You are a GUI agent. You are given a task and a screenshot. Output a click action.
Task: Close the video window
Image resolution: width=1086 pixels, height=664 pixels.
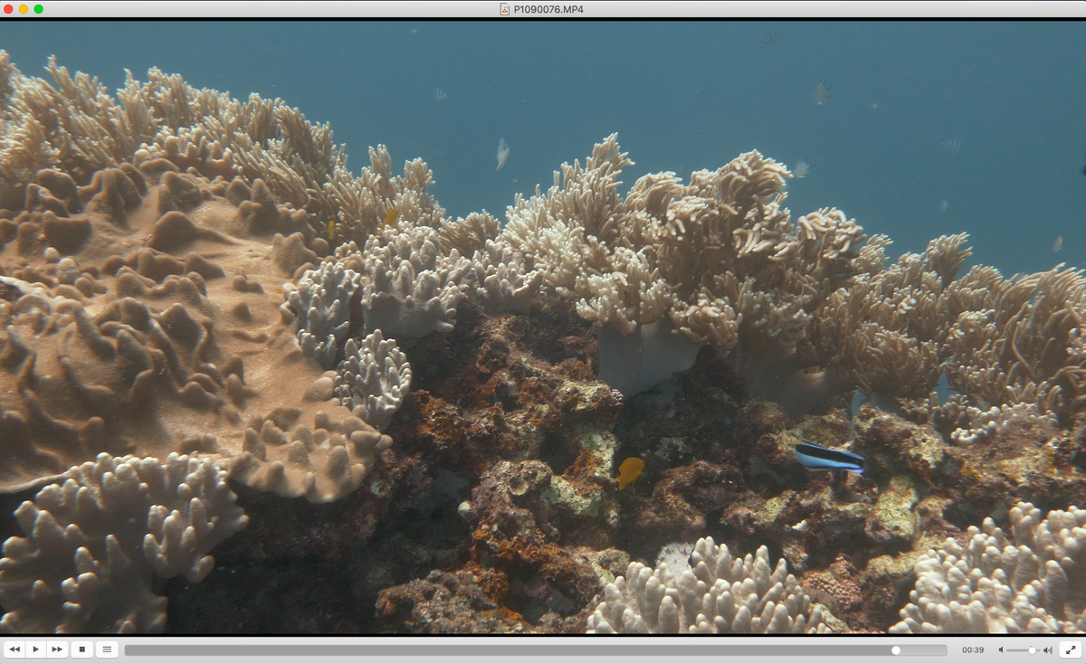coord(8,9)
